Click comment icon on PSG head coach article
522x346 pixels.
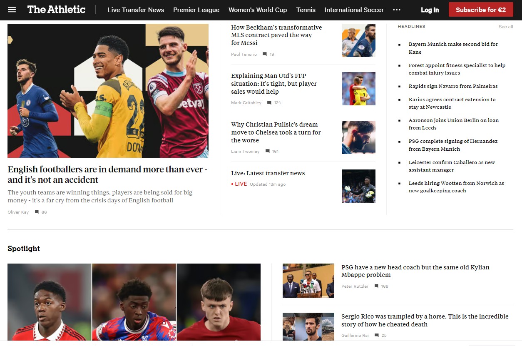click(376, 286)
